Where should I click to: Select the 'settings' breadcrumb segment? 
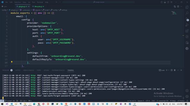point(63,10)
